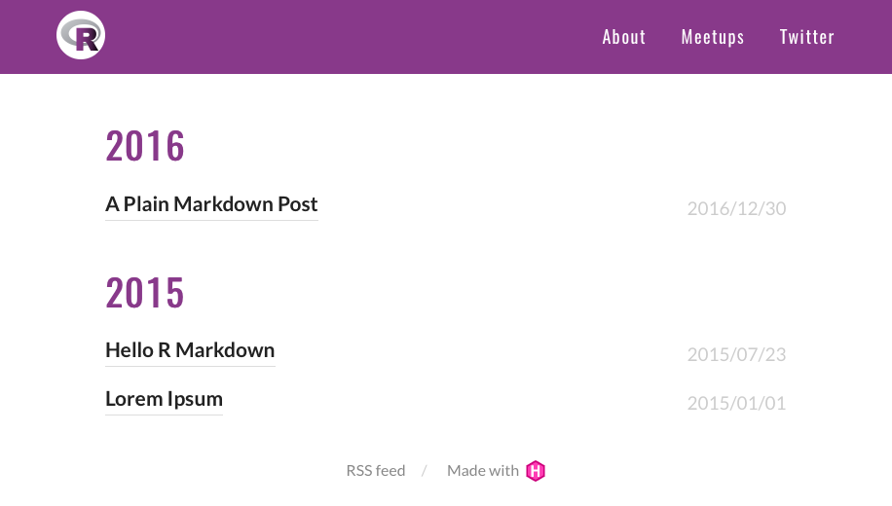The height and width of the screenshot is (506, 892).
Task: Click the slash separator in the footer
Action: (x=425, y=471)
